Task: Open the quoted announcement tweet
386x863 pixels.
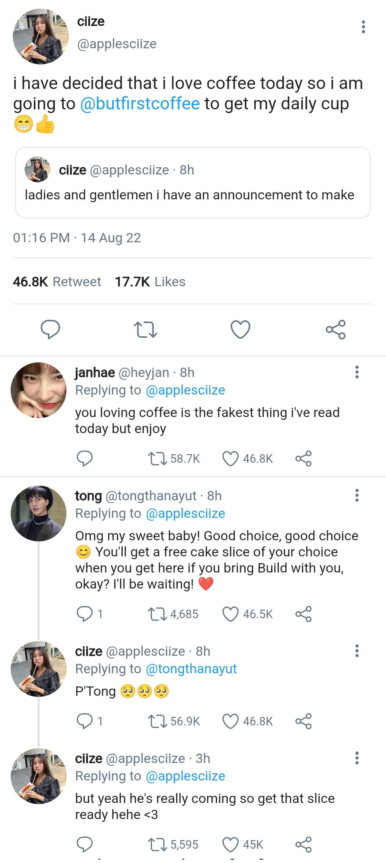Action: click(193, 182)
